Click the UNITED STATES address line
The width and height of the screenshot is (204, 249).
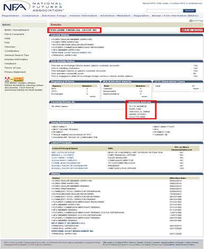pyautogui.click(x=137, y=114)
